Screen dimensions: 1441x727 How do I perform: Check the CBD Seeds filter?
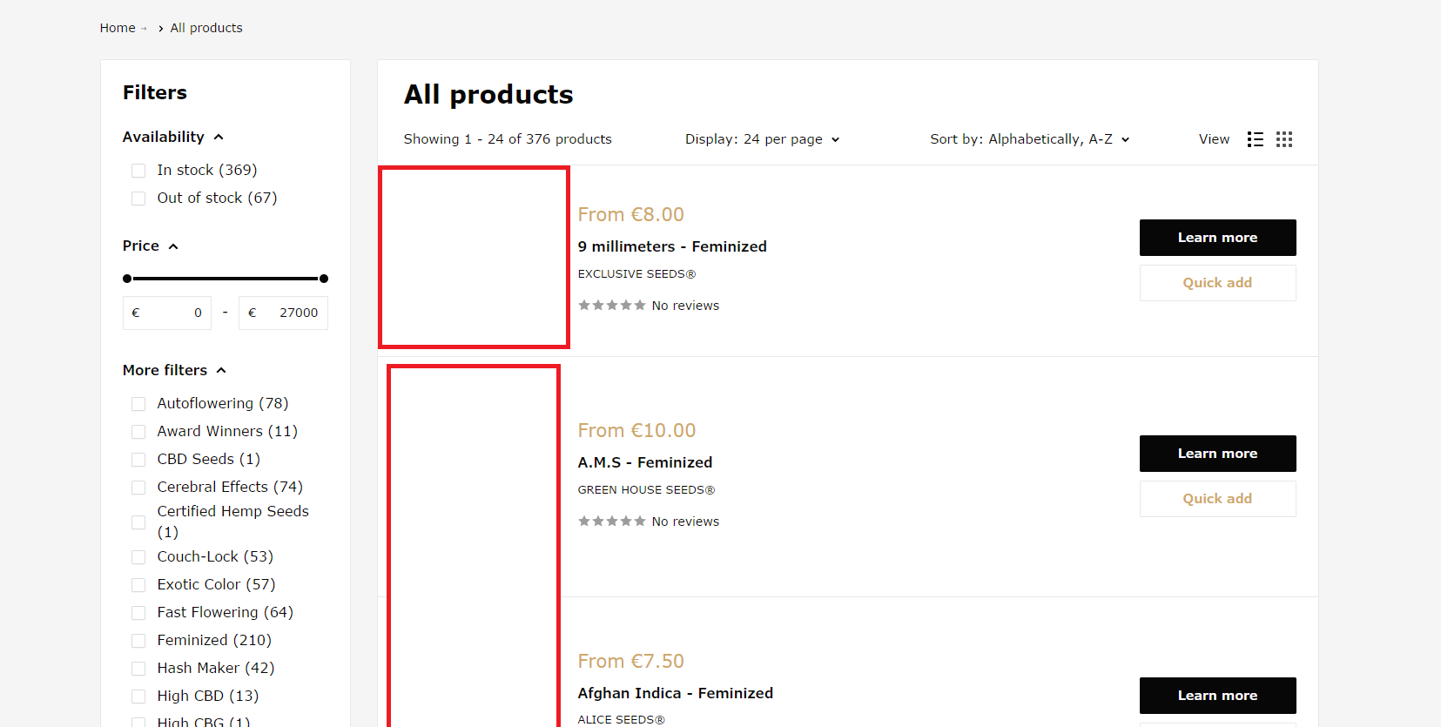[138, 460]
